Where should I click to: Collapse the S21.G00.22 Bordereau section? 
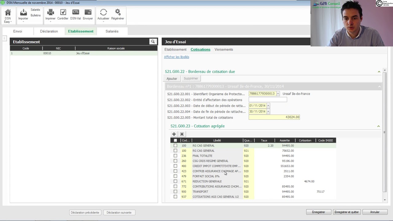379,72
